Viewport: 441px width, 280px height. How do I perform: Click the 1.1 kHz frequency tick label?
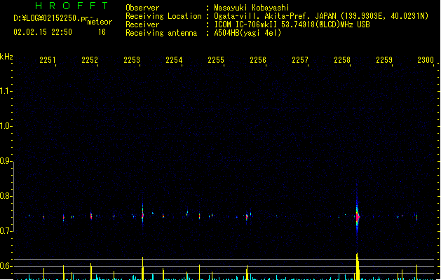6,91
